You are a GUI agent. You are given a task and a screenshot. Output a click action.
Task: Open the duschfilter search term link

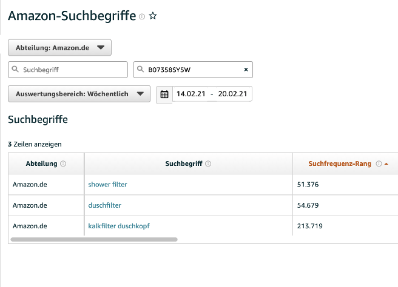coord(104,205)
